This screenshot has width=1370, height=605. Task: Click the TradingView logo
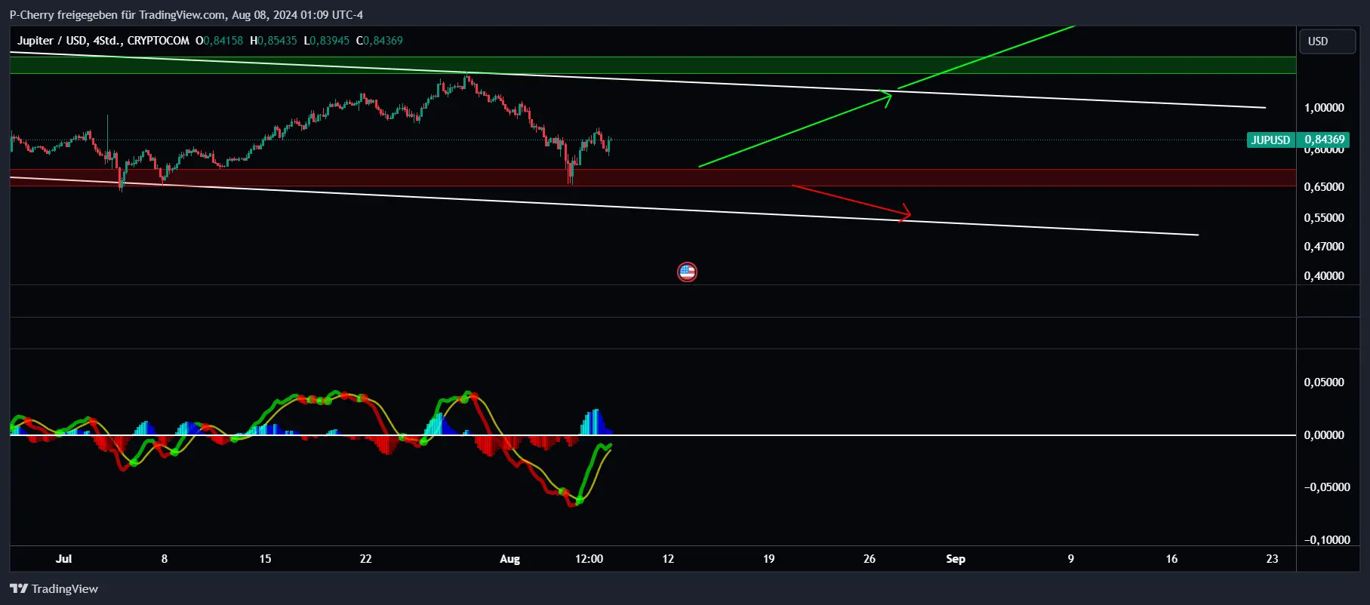(x=54, y=588)
